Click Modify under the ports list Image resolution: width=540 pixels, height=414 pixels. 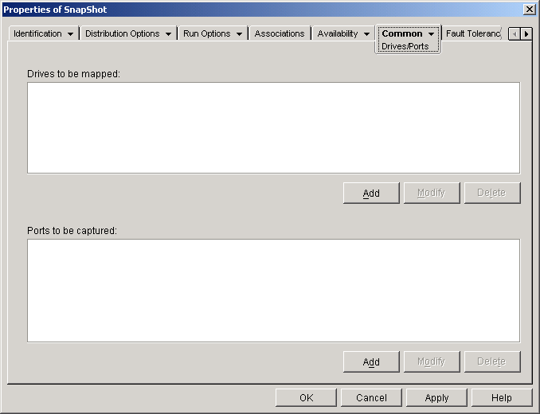click(432, 361)
